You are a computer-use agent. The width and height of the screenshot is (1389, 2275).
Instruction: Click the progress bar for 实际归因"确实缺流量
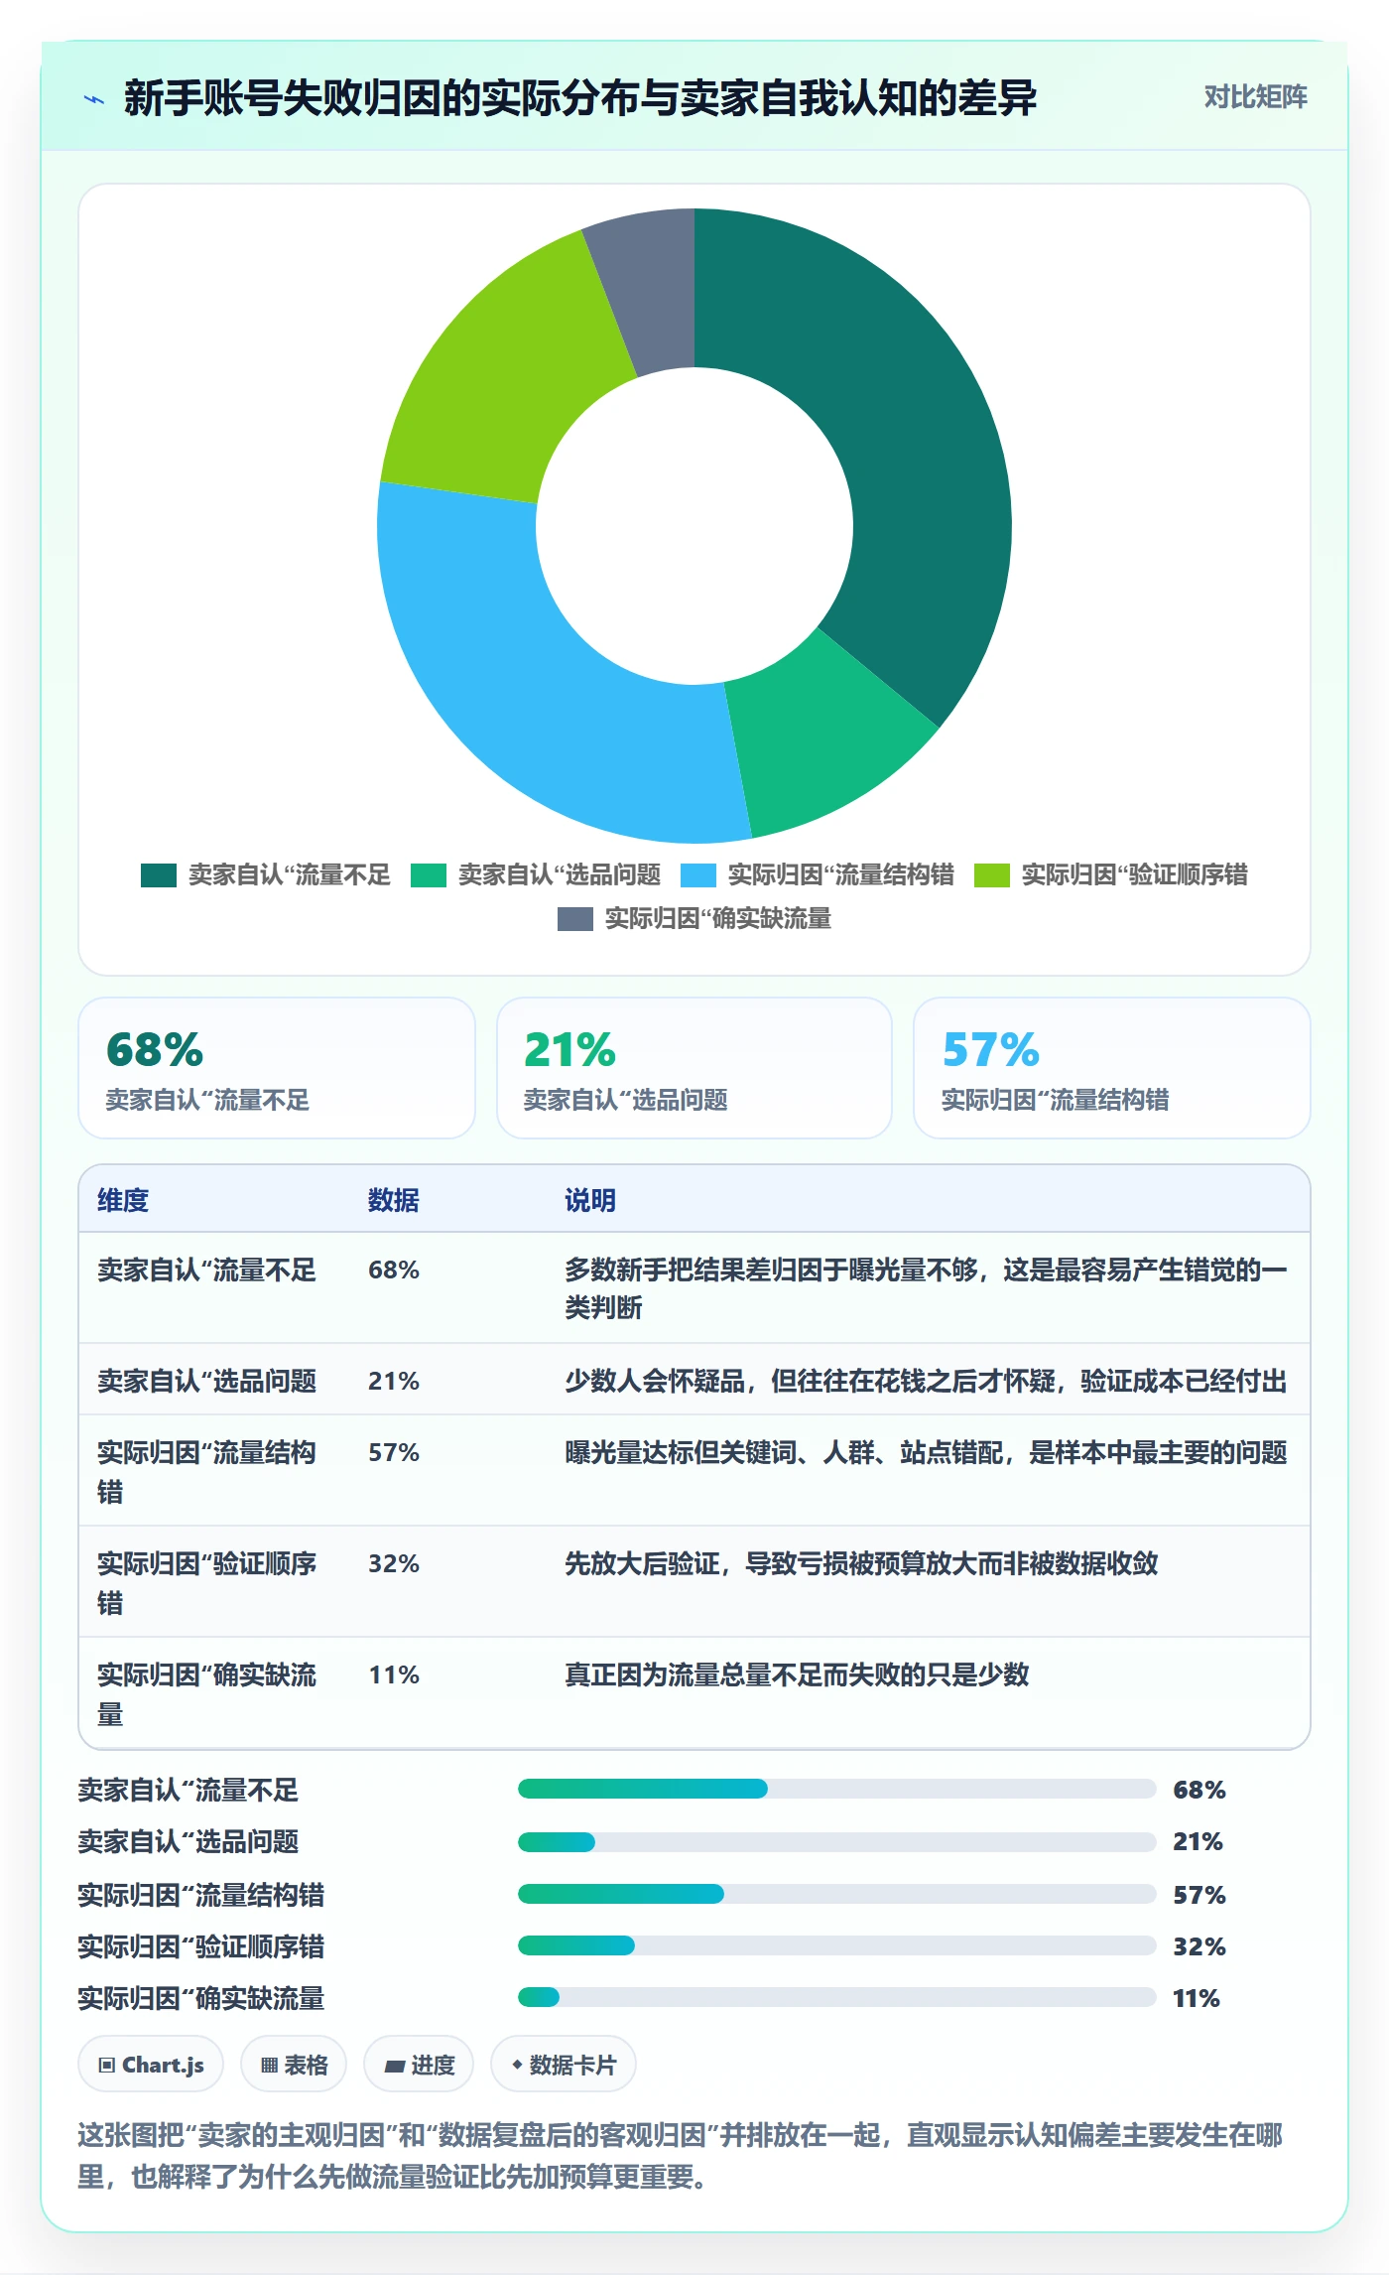[837, 1997]
